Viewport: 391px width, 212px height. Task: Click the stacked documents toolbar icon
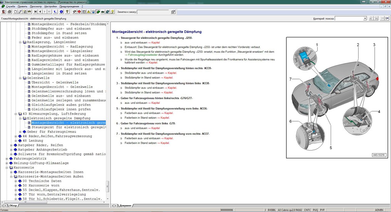25,12
